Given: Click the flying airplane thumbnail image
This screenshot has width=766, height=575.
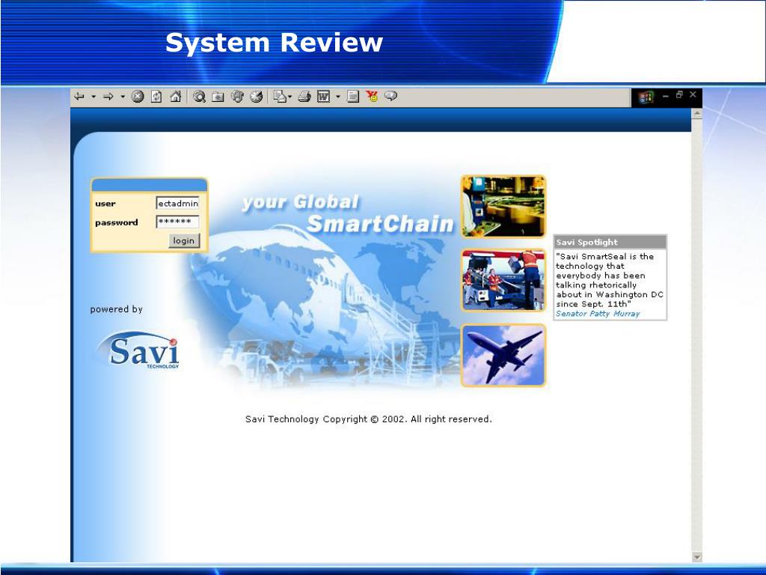Looking at the screenshot, I should pos(503,356).
